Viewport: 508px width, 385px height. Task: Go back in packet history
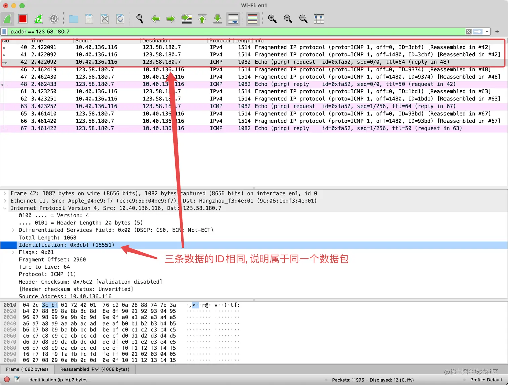155,19
